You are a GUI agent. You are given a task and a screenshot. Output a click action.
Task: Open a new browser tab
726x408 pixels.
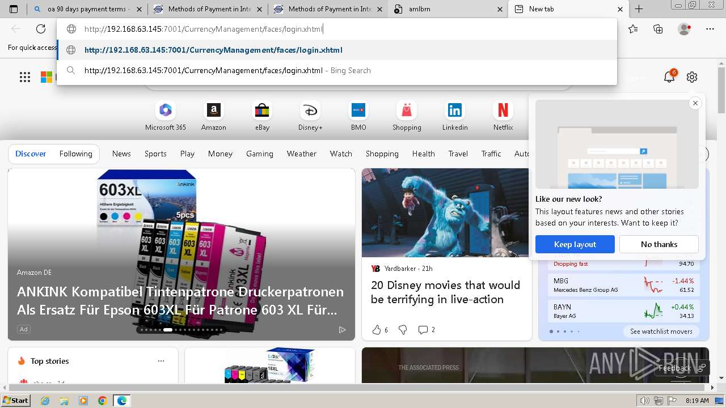coord(639,9)
